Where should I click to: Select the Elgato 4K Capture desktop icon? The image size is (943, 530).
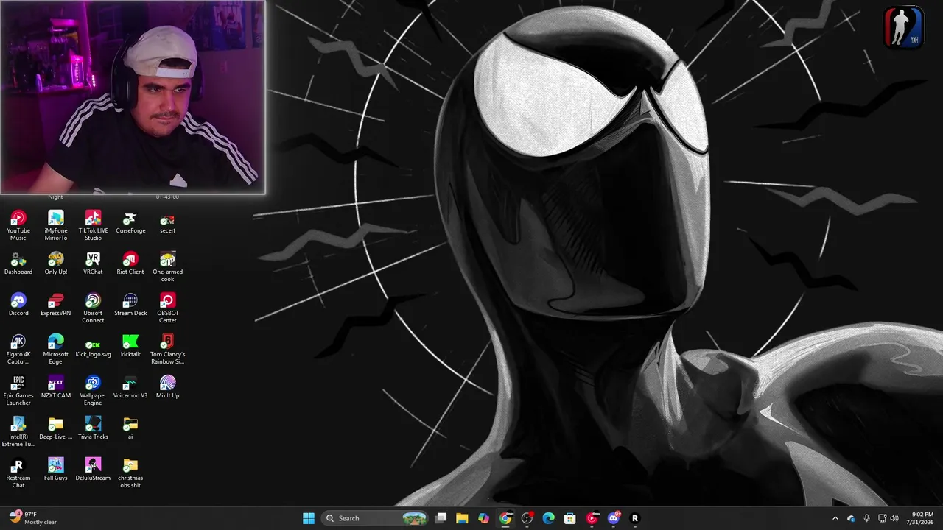[x=18, y=349]
